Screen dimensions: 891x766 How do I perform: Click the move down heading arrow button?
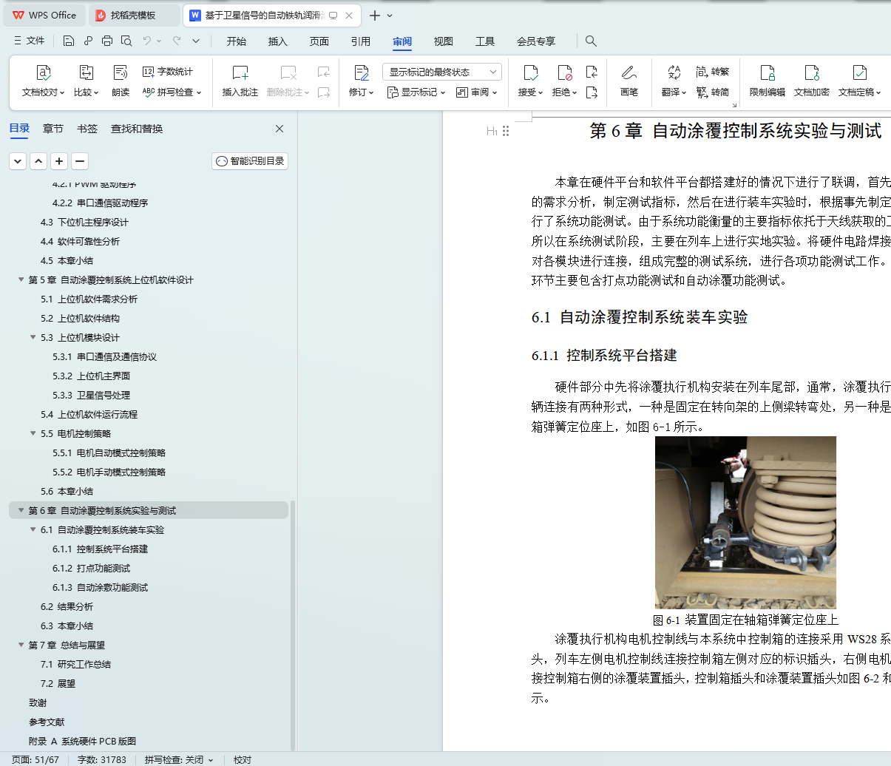pos(18,160)
